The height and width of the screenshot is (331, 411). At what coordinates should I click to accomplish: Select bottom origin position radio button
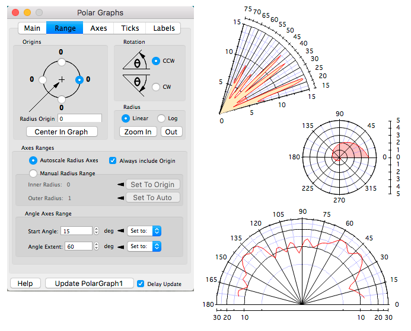pos(62,99)
